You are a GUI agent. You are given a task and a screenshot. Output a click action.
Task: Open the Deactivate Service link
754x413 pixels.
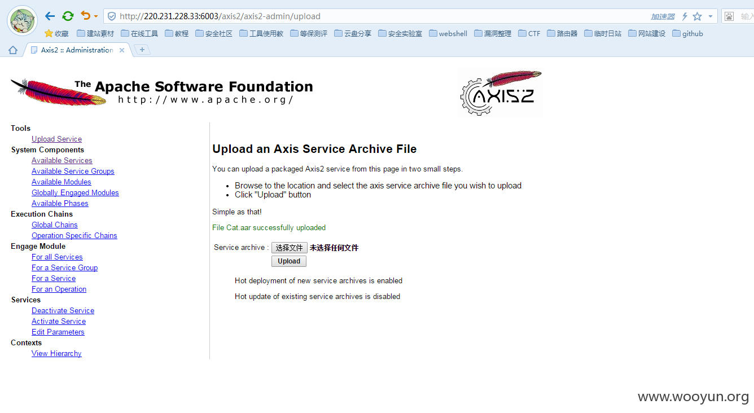tap(63, 310)
